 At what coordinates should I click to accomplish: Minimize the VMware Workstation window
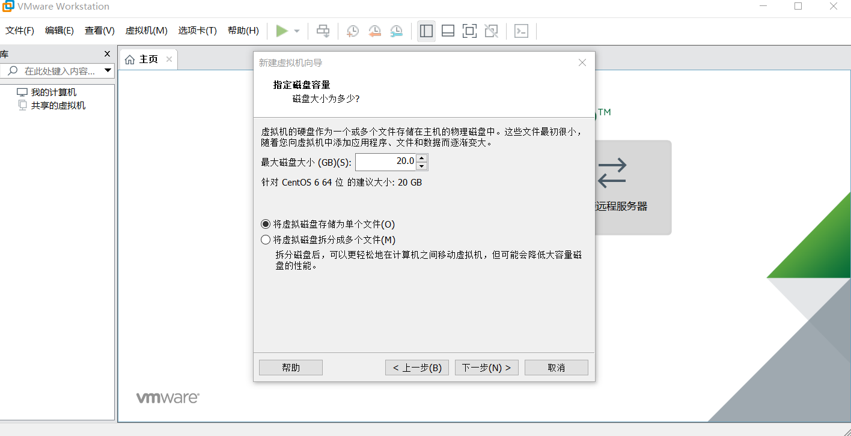coord(763,7)
